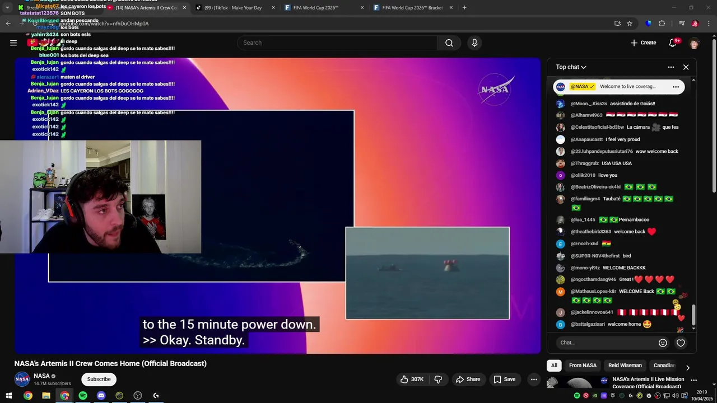Click the search magnifier button

click(449, 43)
